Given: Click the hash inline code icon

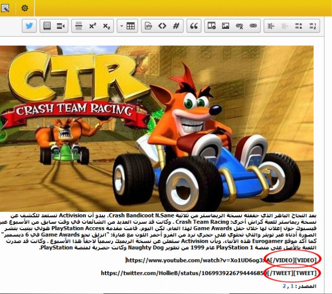Looking at the screenshot, I should coord(176,26).
